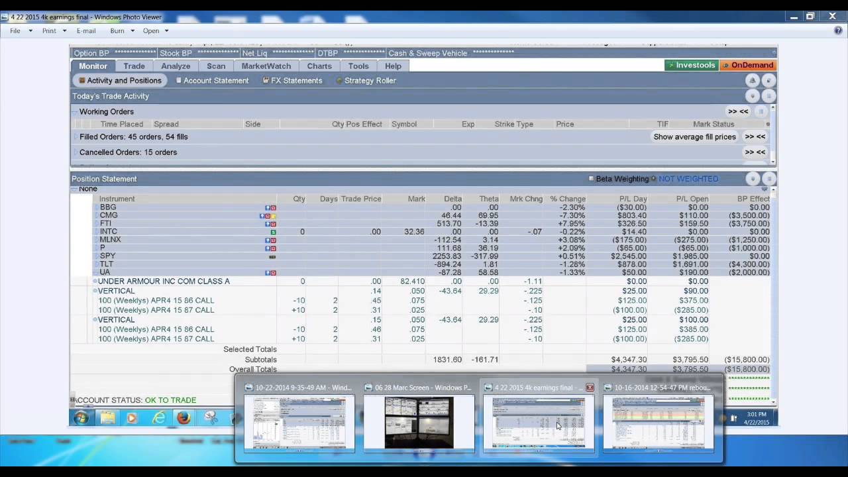Click the green S icon on INTC row
The width and height of the screenshot is (848, 477).
[x=273, y=232]
